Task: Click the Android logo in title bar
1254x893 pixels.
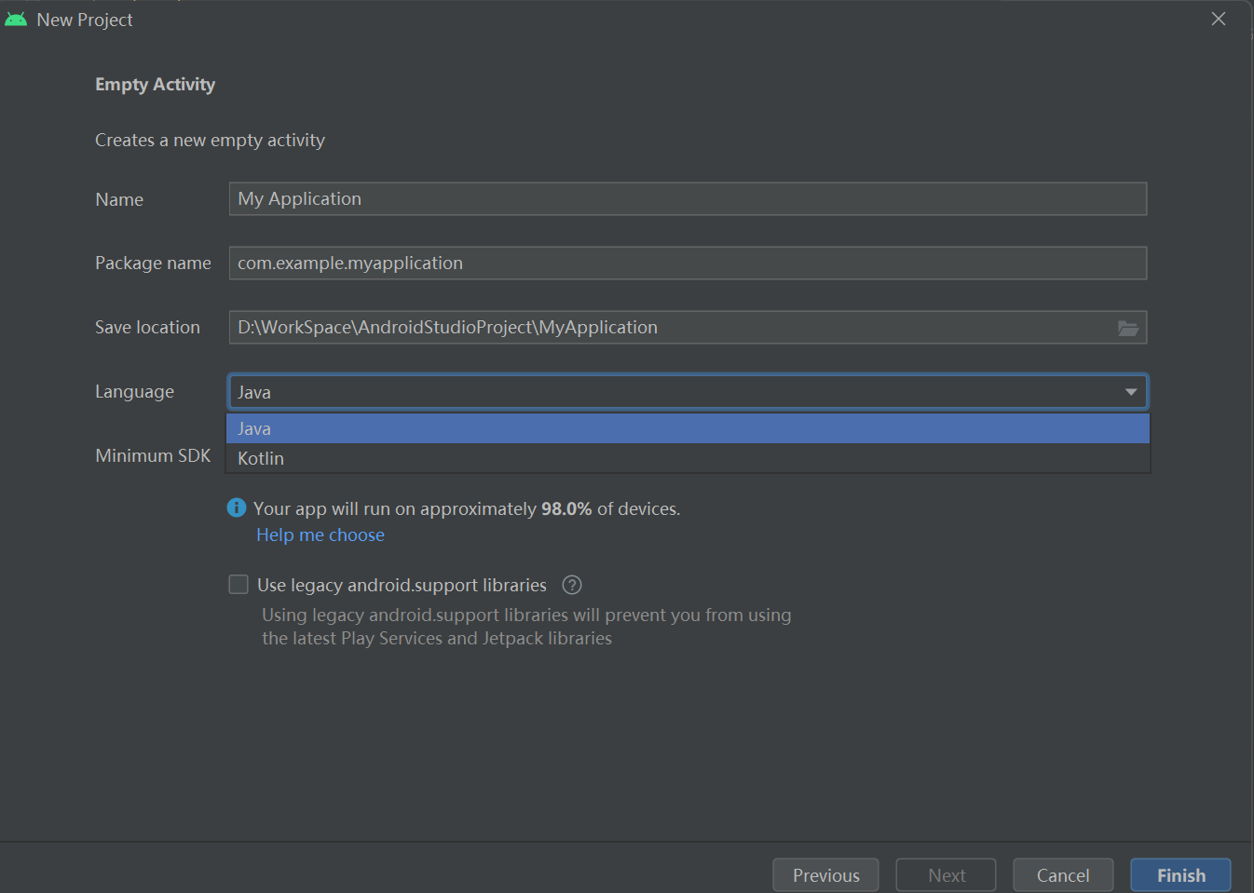Action: click(16, 19)
